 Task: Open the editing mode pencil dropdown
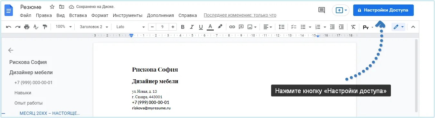point(398,27)
